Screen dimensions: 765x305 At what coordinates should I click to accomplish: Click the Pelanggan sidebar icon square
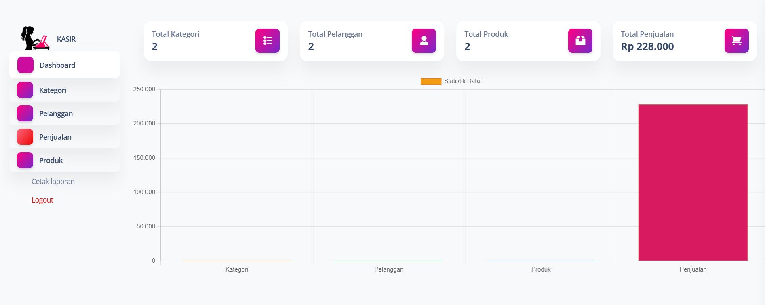25,113
